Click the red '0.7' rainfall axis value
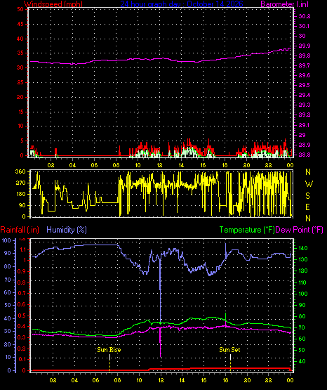This screenshot has width=327, height=390. point(22,293)
